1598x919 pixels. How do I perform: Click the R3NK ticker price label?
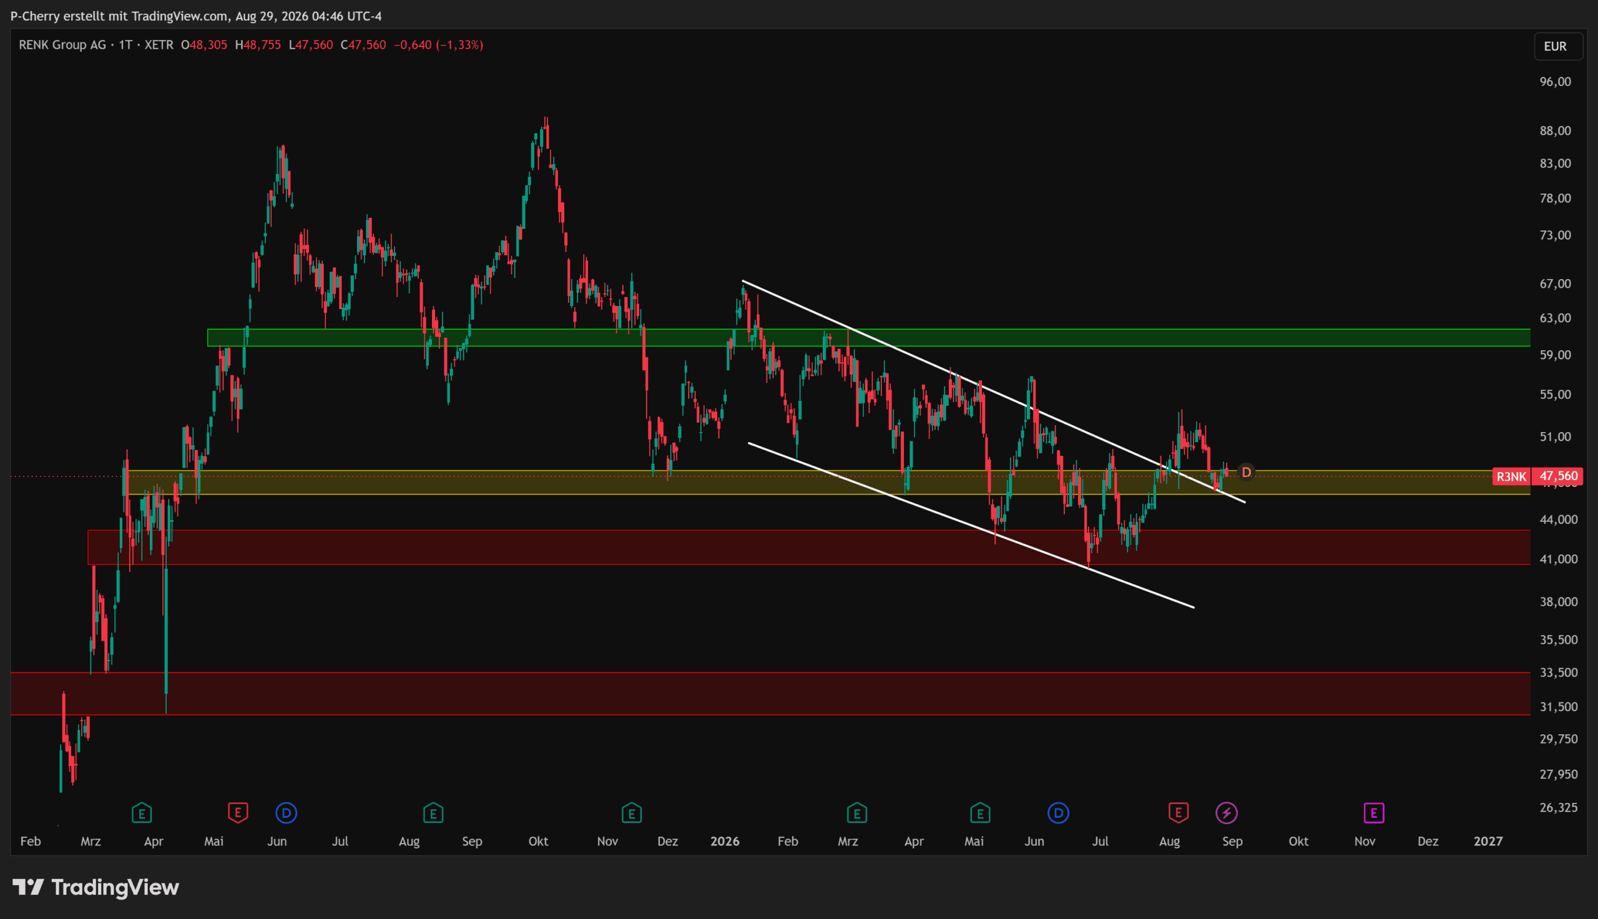[1512, 476]
